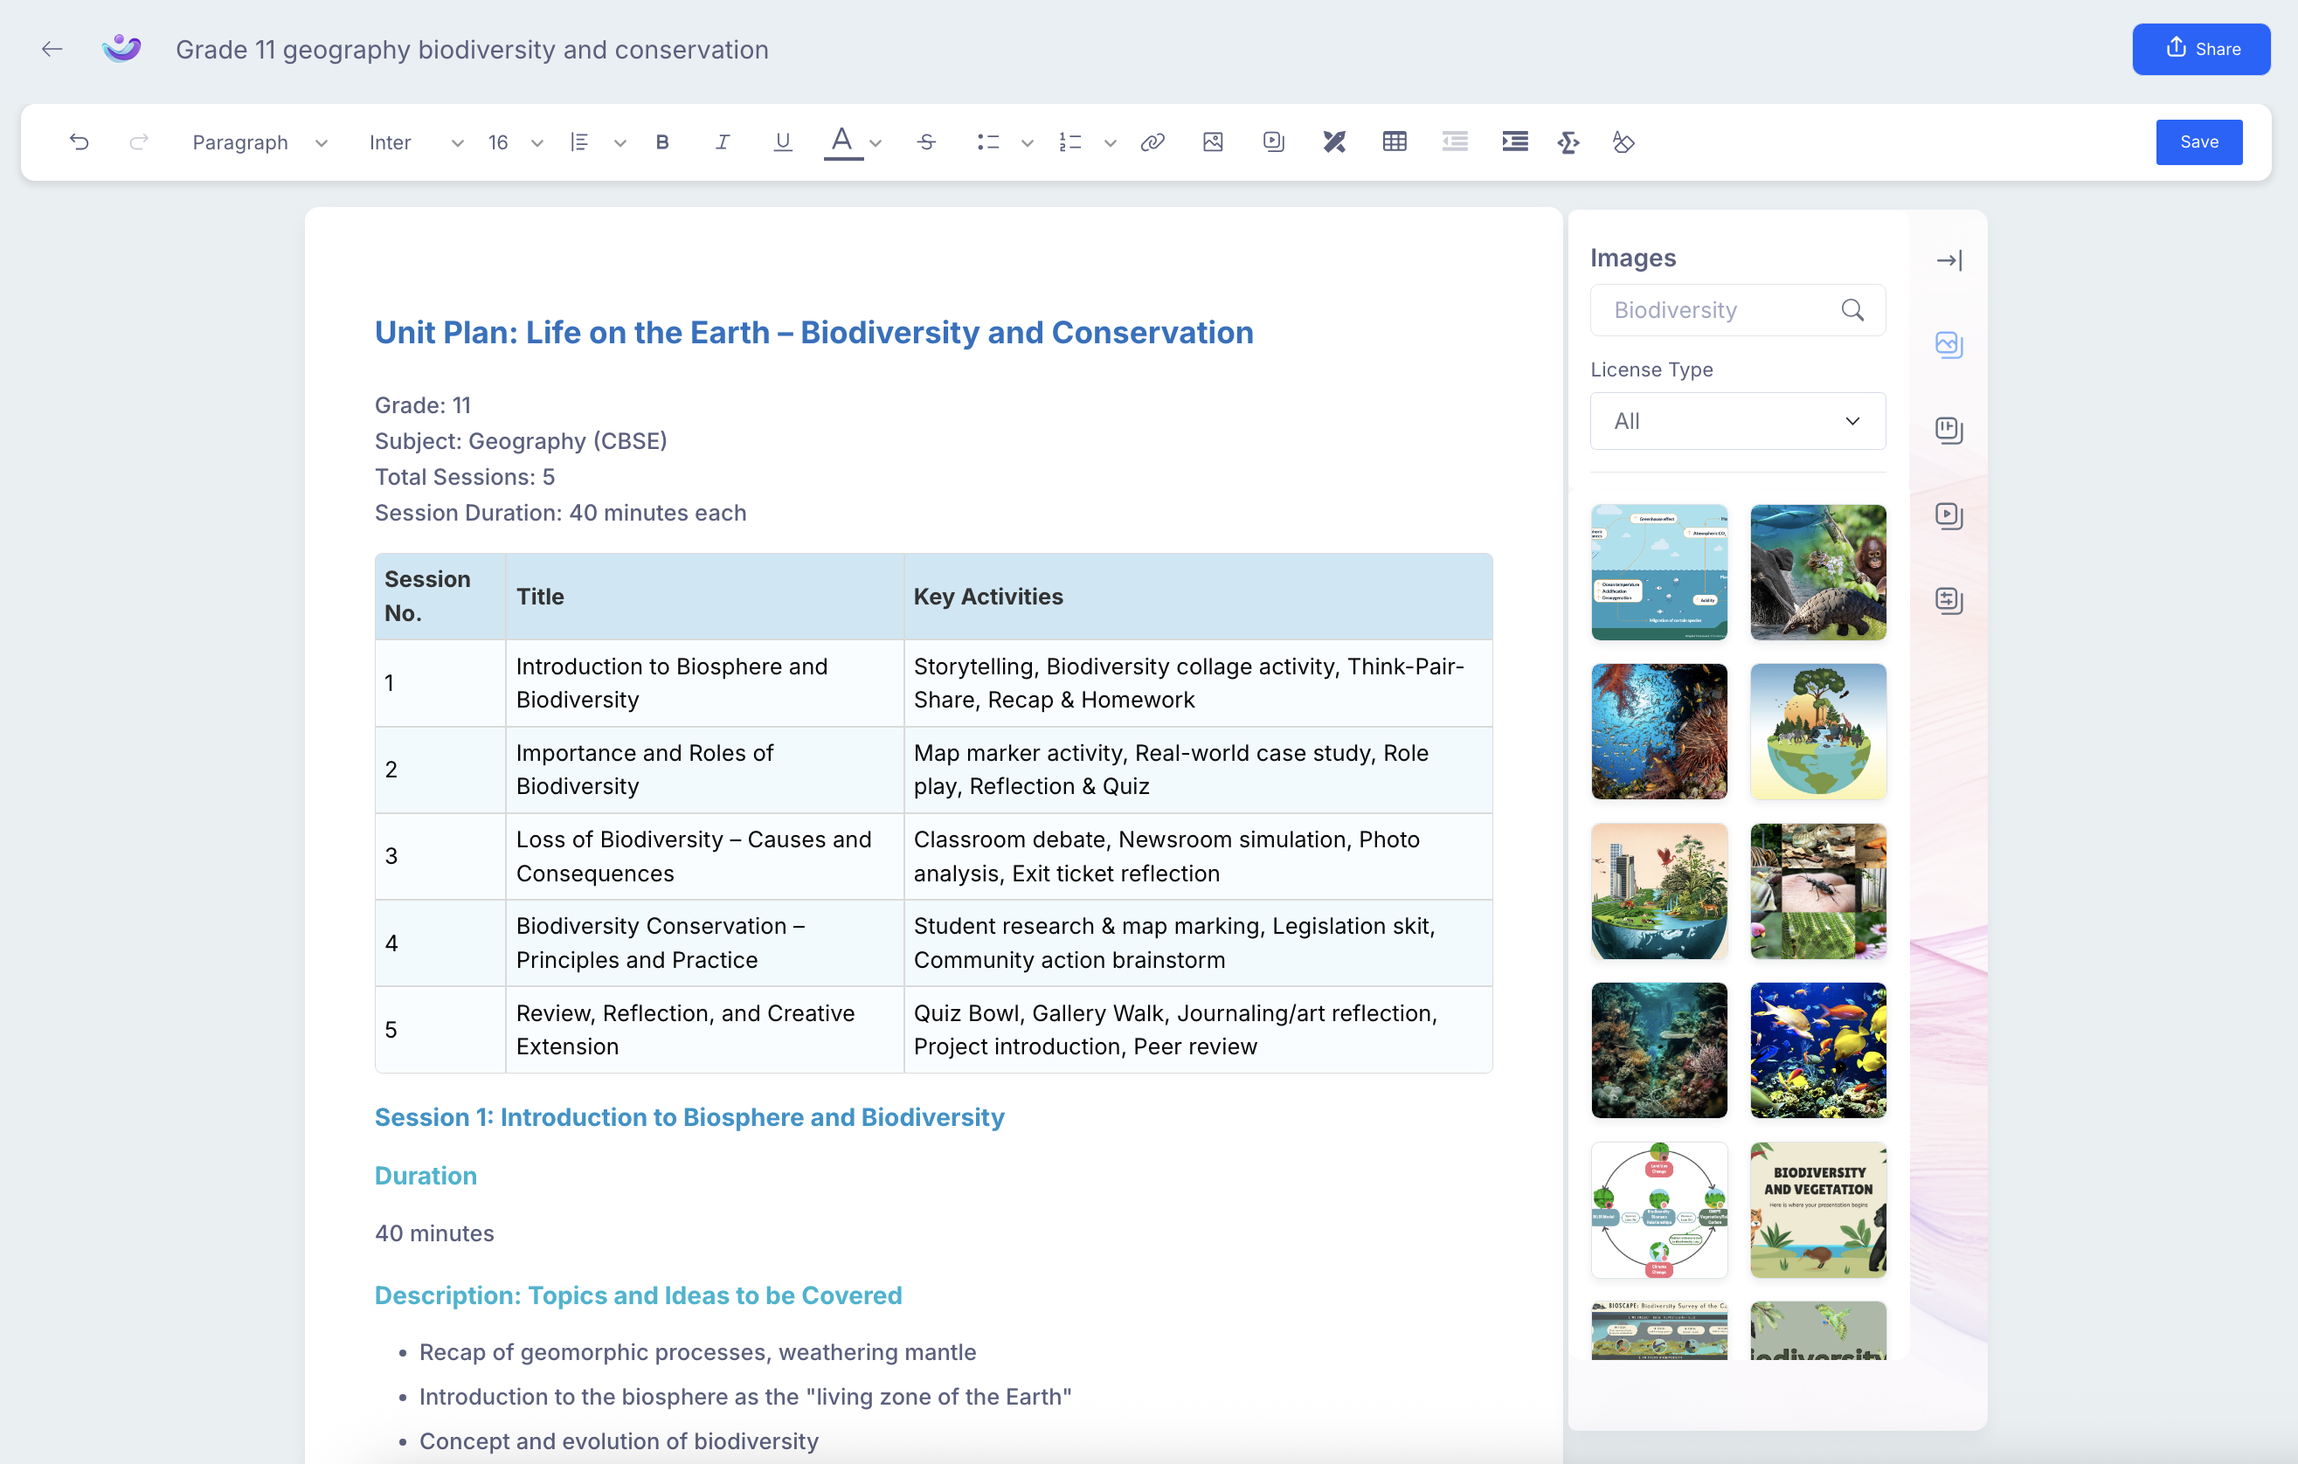
Task: Click the bulleted list icon
Action: [x=987, y=142]
